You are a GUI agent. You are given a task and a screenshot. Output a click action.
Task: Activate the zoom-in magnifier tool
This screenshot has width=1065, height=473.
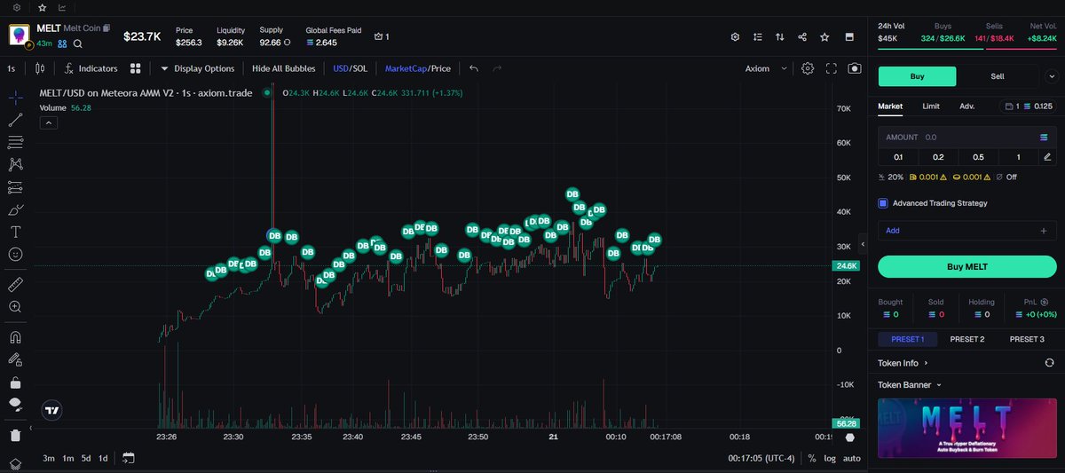click(x=15, y=307)
